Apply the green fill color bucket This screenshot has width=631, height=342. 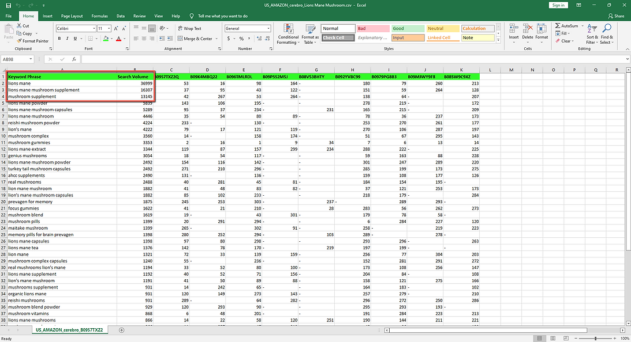tap(106, 39)
